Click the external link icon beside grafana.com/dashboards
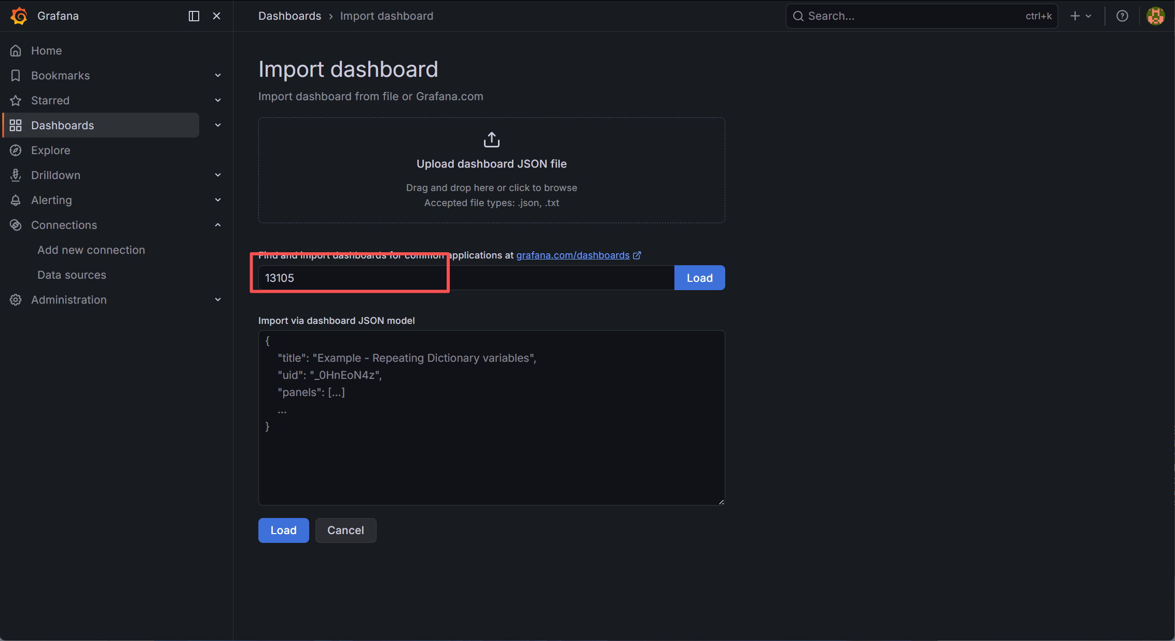1175x641 pixels. tap(637, 255)
